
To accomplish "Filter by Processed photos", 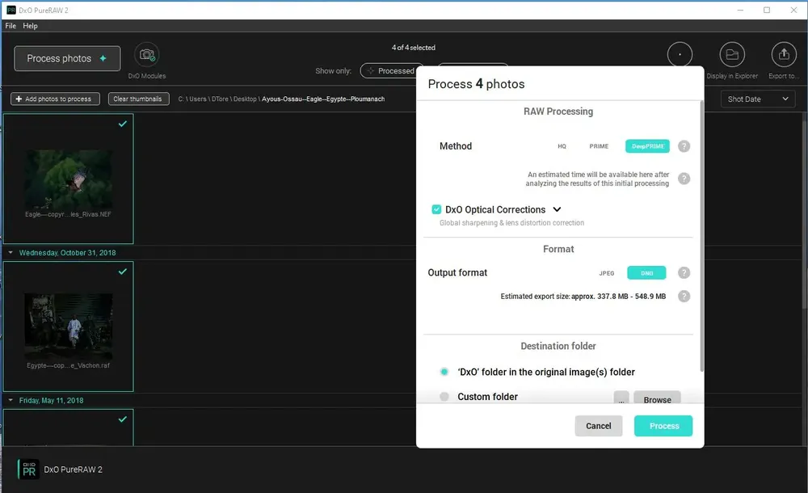I will (392, 70).
